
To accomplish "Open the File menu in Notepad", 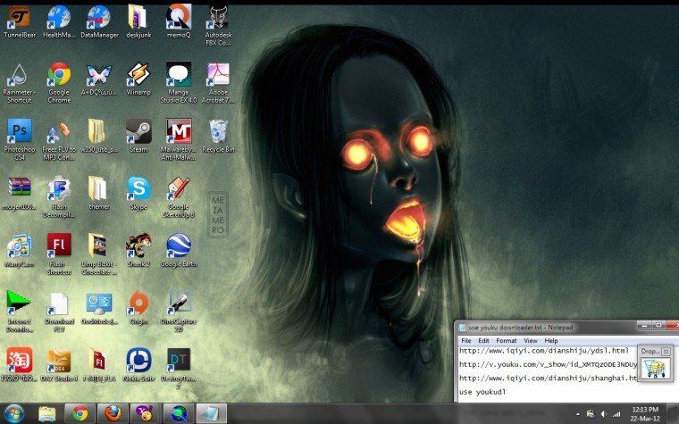I will pyautogui.click(x=466, y=340).
